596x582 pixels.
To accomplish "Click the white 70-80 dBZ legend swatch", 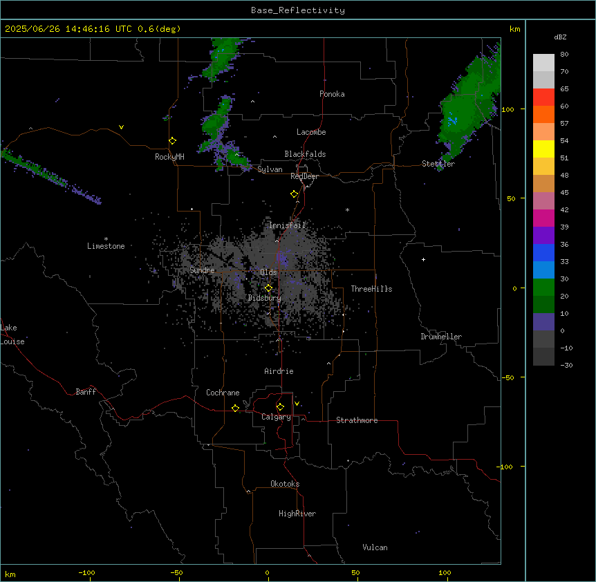I will click(543, 62).
